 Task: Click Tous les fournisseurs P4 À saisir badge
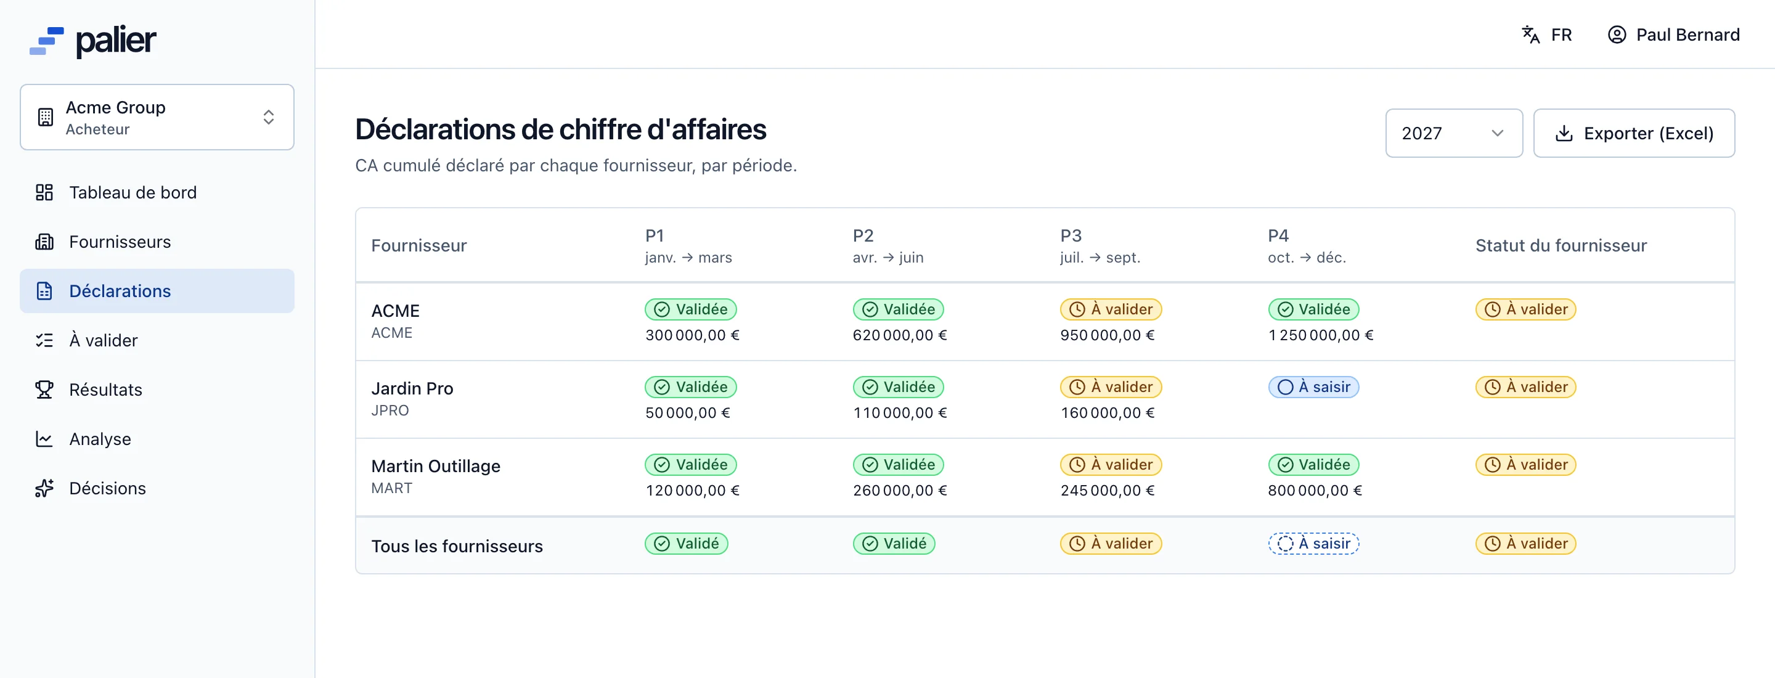(1313, 544)
